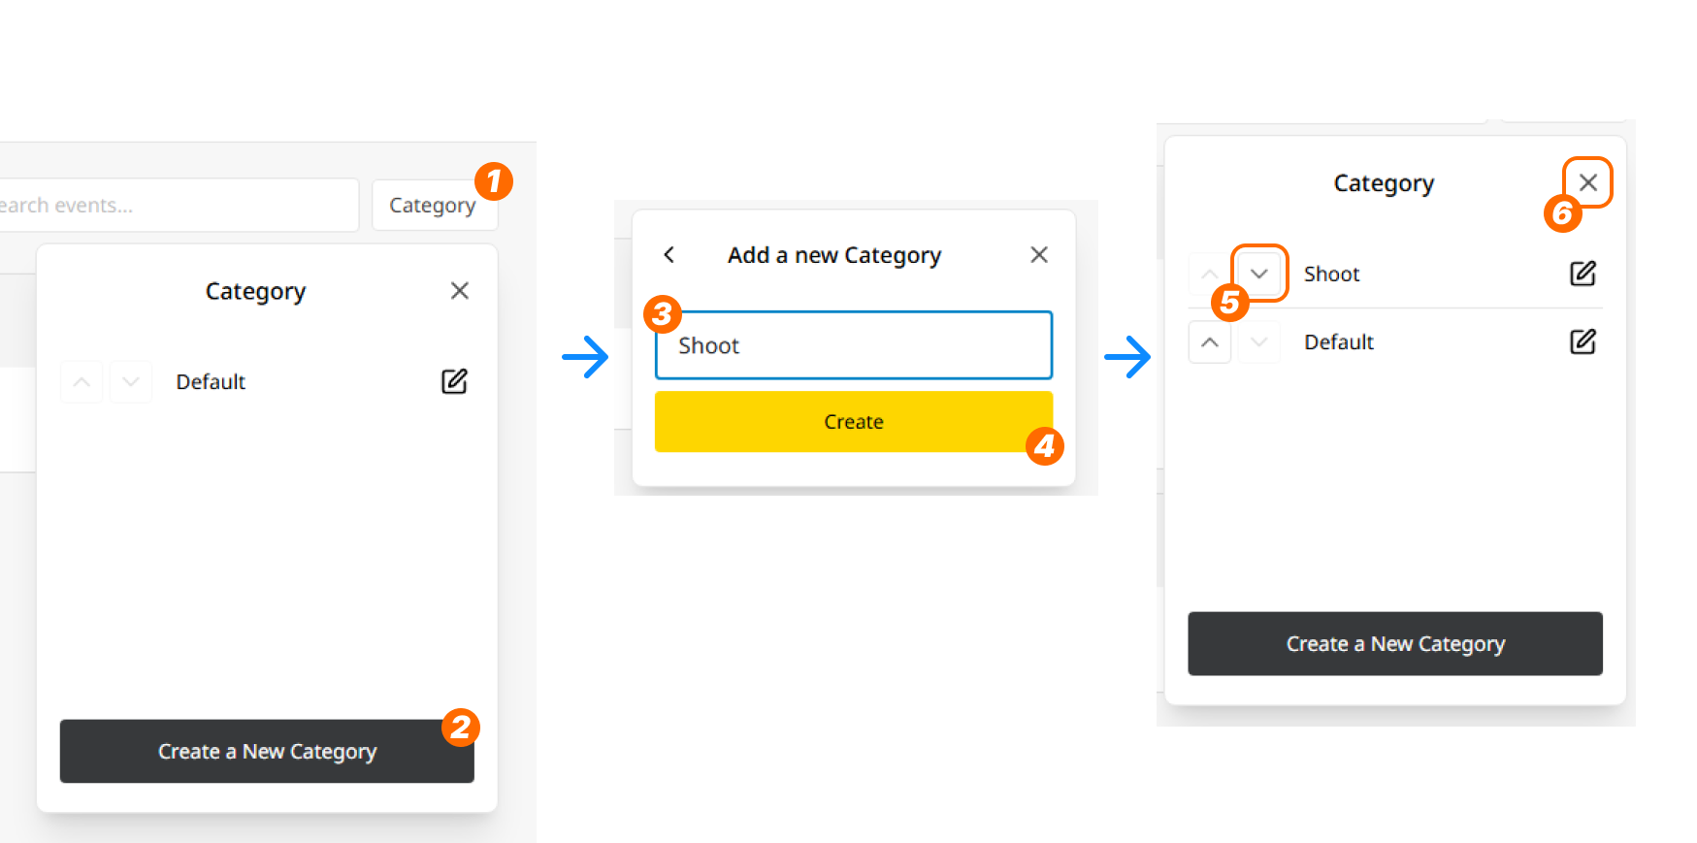This screenshot has height=843, width=1697.
Task: Click the yellow Create button
Action: tap(854, 421)
